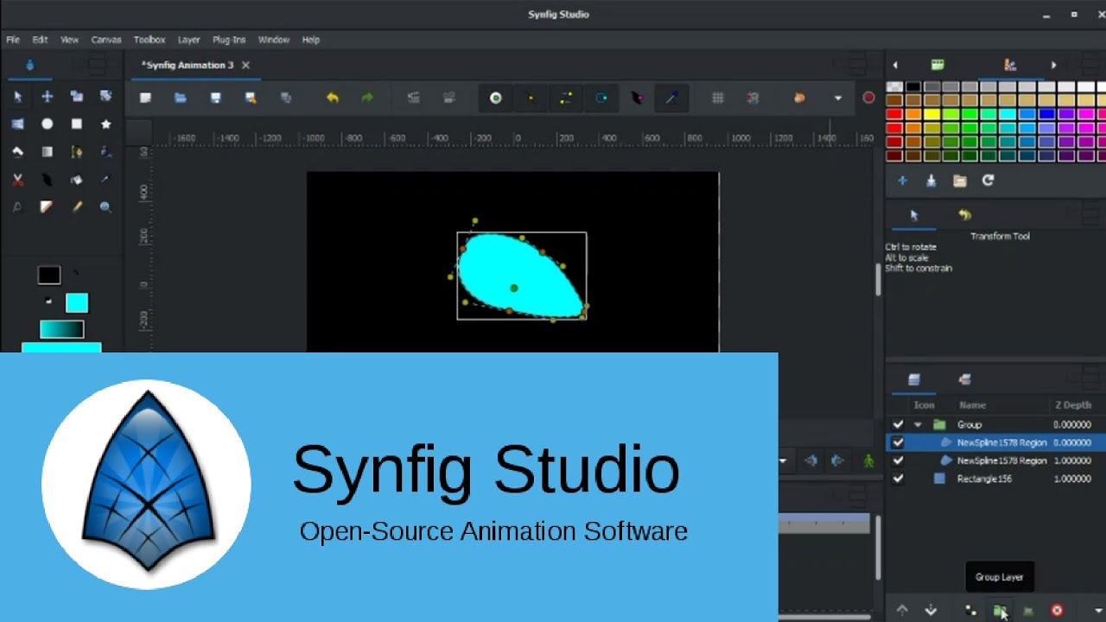Screen dimensions: 1106x622
Task: Select the Fill bucket tool
Action: pyautogui.click(x=76, y=180)
